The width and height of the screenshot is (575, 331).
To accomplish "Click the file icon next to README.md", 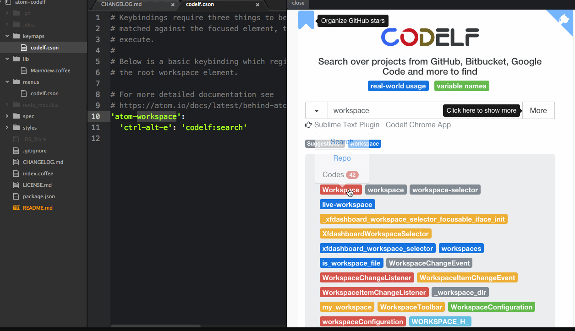I will click(x=16, y=208).
